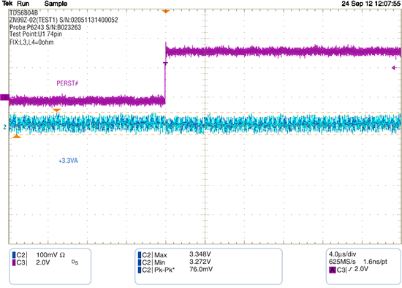This screenshot has width=402, height=288.
Task: Click the lower orange measurement cursor triangle
Action: pos(17,136)
